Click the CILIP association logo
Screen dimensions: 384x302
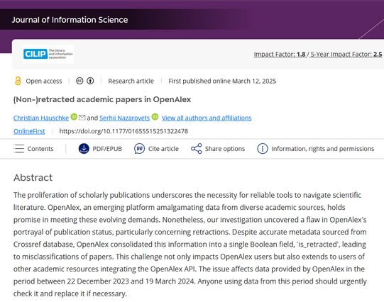48,54
